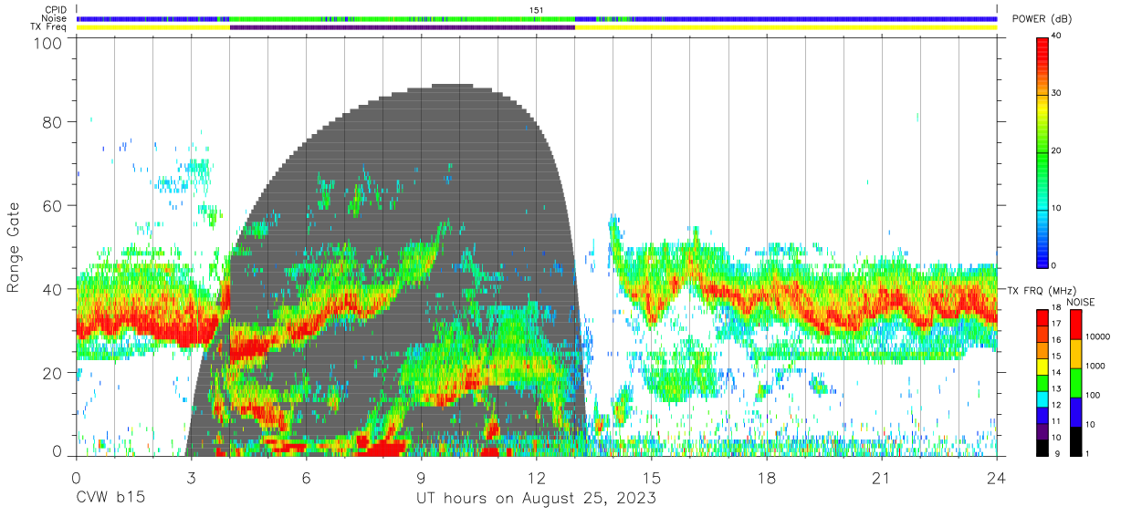The image size is (1121, 517).
Task: Click the red segment of TX frequency legend
Action: coord(1042,318)
